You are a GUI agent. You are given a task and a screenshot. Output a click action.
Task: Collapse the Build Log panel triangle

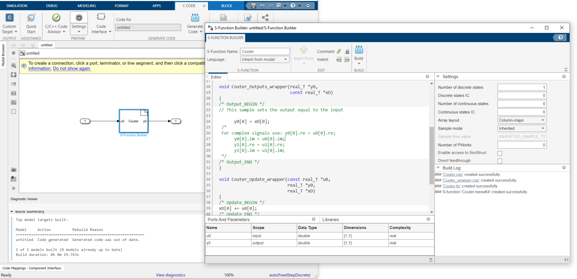point(438,168)
